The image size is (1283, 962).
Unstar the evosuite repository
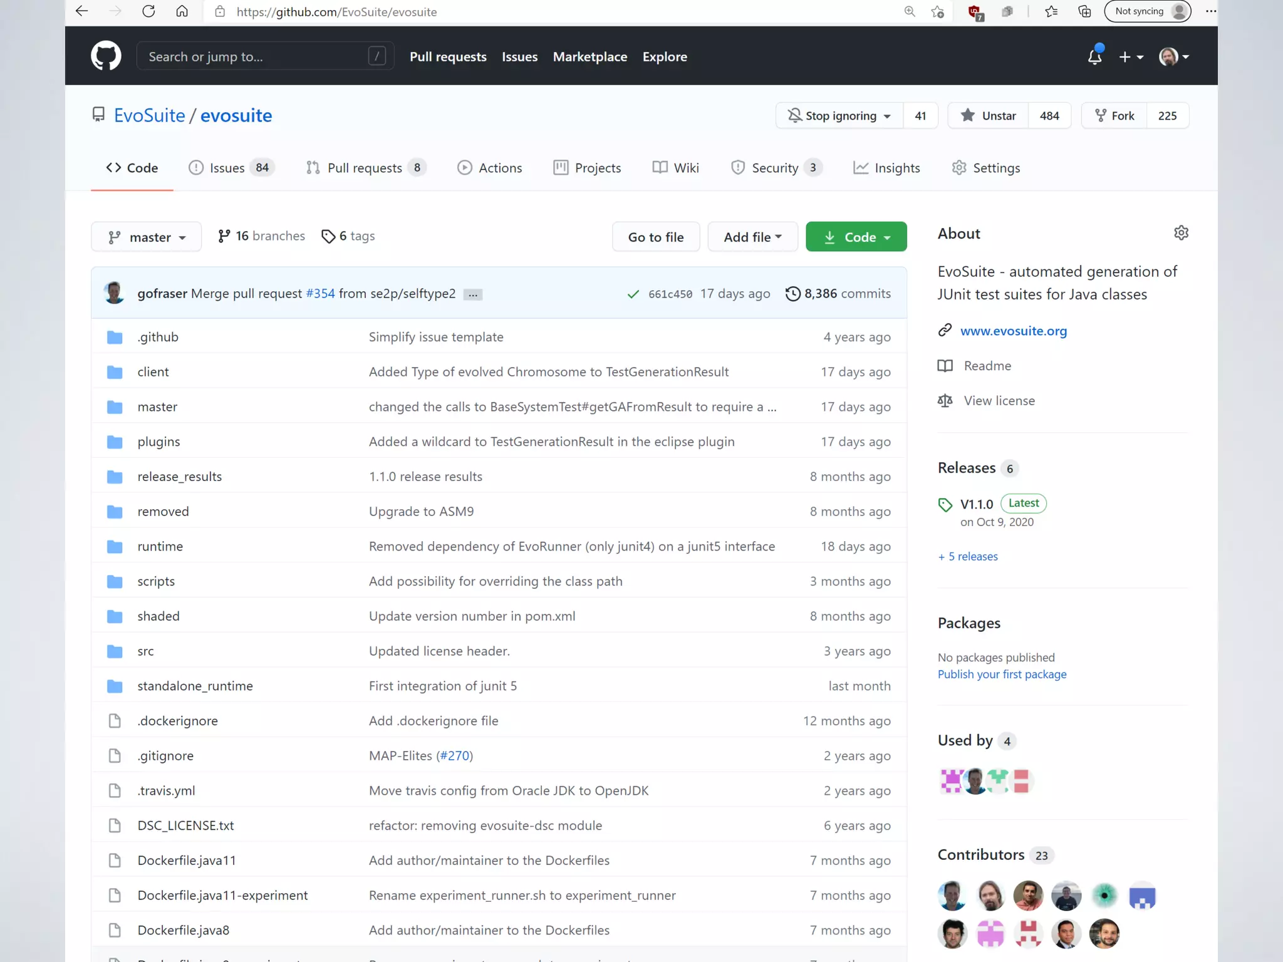click(x=988, y=116)
